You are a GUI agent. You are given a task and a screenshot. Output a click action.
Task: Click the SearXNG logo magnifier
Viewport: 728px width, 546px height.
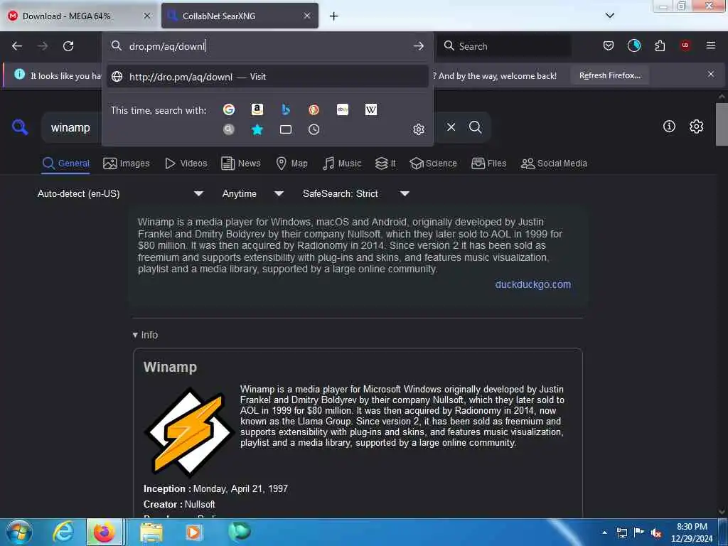pos(20,127)
